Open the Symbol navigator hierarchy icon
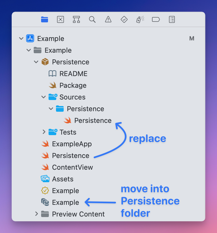 [x=76, y=19]
